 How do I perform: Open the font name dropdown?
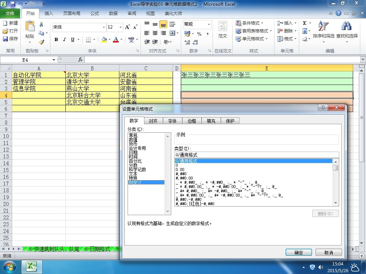[x=104, y=27]
